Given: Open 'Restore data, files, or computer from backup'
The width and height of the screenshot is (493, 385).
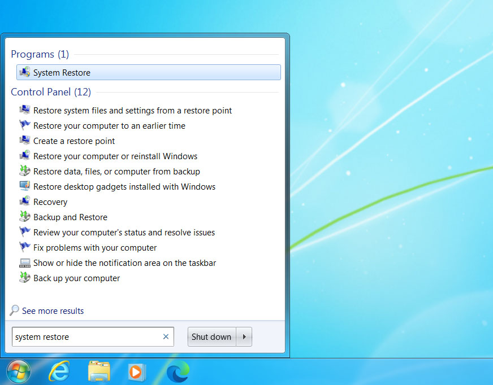Looking at the screenshot, I should click(116, 172).
